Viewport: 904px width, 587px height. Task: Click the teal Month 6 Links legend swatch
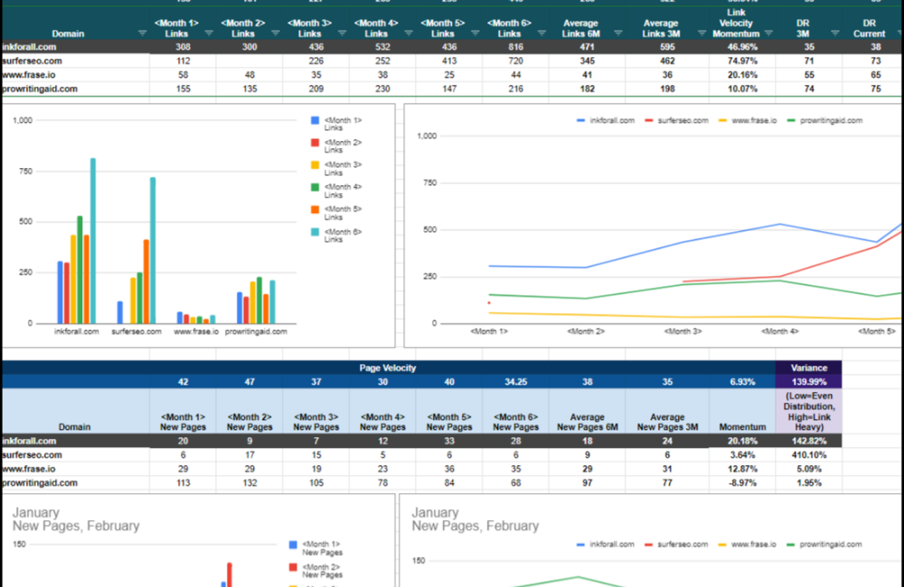(x=315, y=231)
